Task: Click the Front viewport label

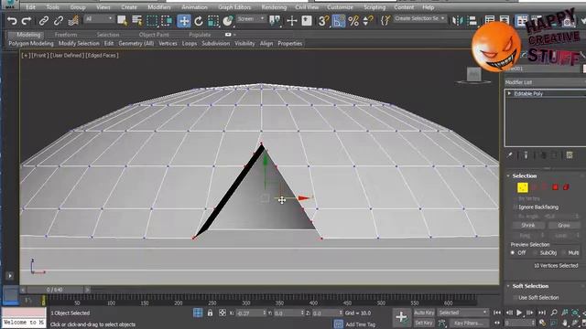Action: click(x=39, y=55)
